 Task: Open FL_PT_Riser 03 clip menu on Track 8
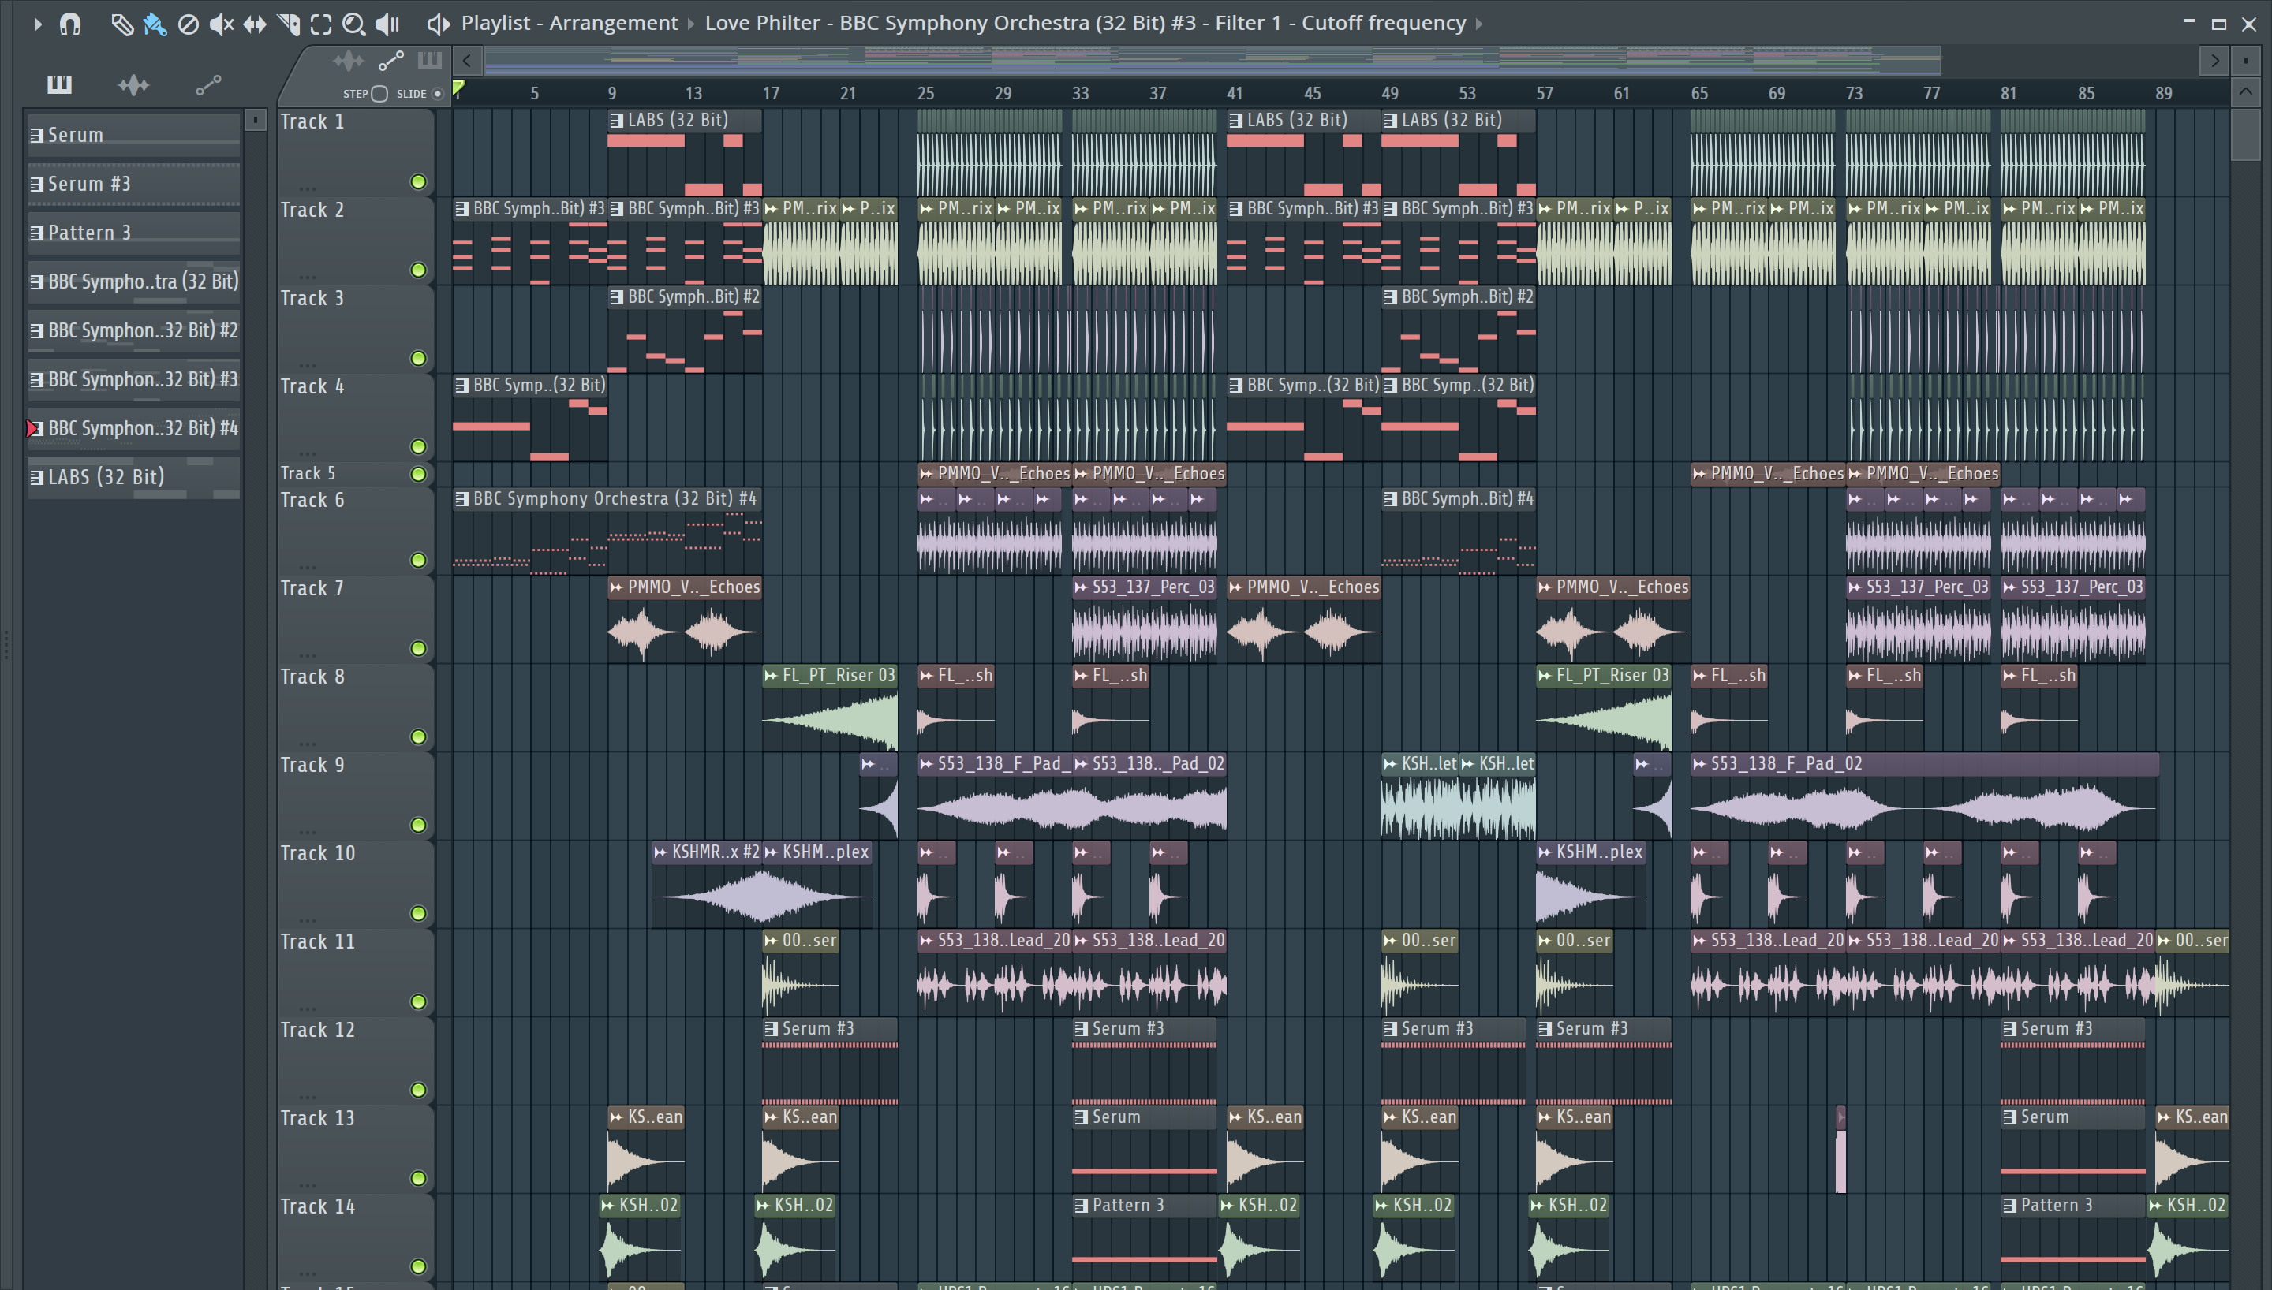pyautogui.click(x=771, y=676)
